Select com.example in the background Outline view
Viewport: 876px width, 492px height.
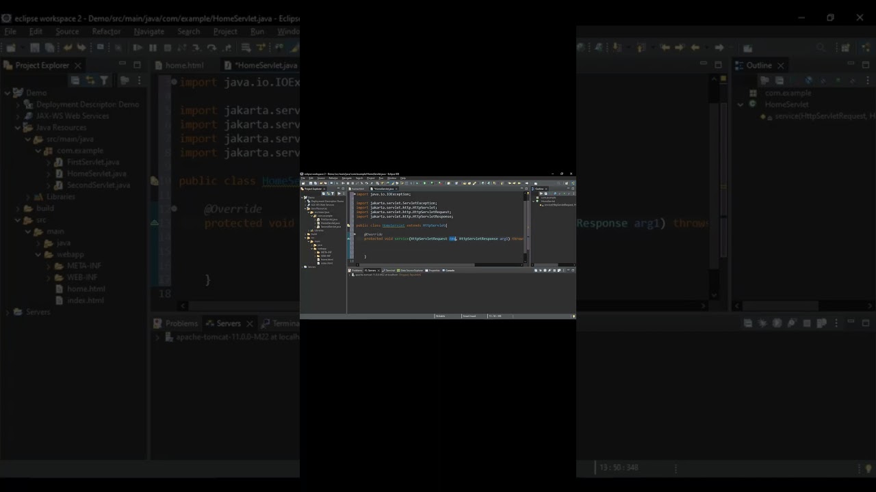click(x=788, y=93)
